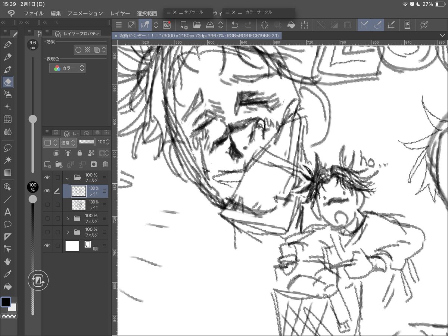Create new canvas from command bar
Image resolution: width=448 pixels, height=336 pixels.
coord(184,25)
